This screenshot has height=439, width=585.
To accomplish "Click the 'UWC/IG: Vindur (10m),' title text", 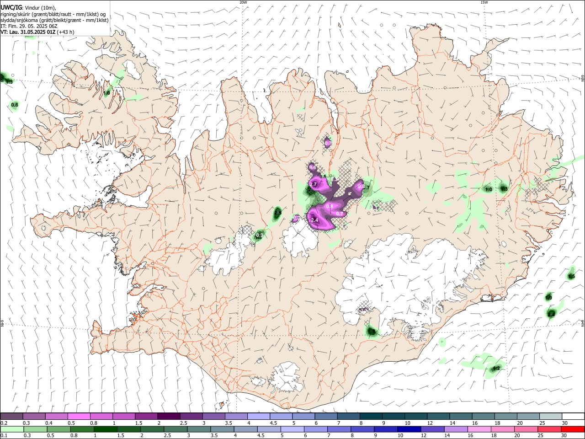I will tap(28, 8).
